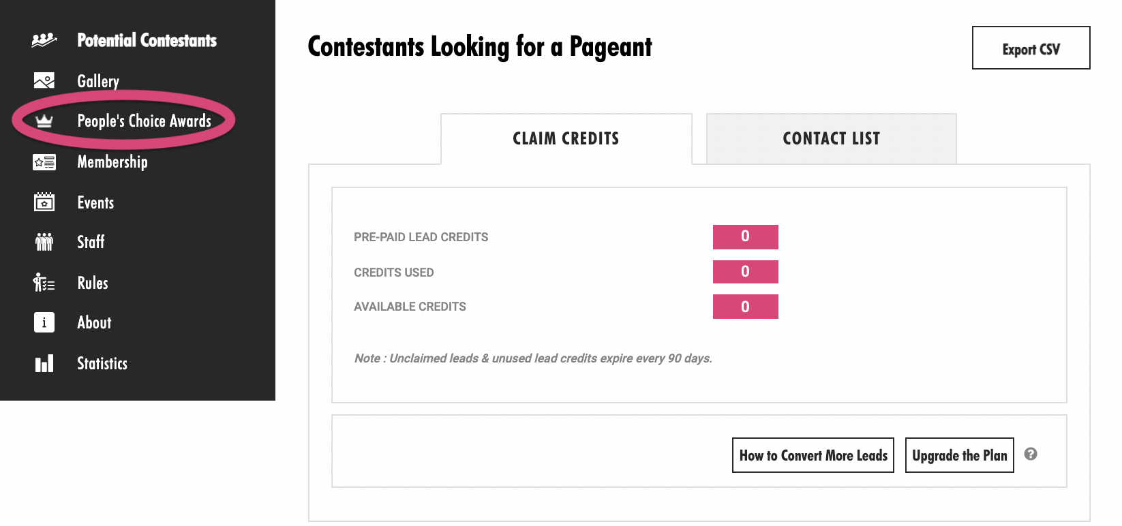Click the Available Credits pink value box

click(x=745, y=307)
